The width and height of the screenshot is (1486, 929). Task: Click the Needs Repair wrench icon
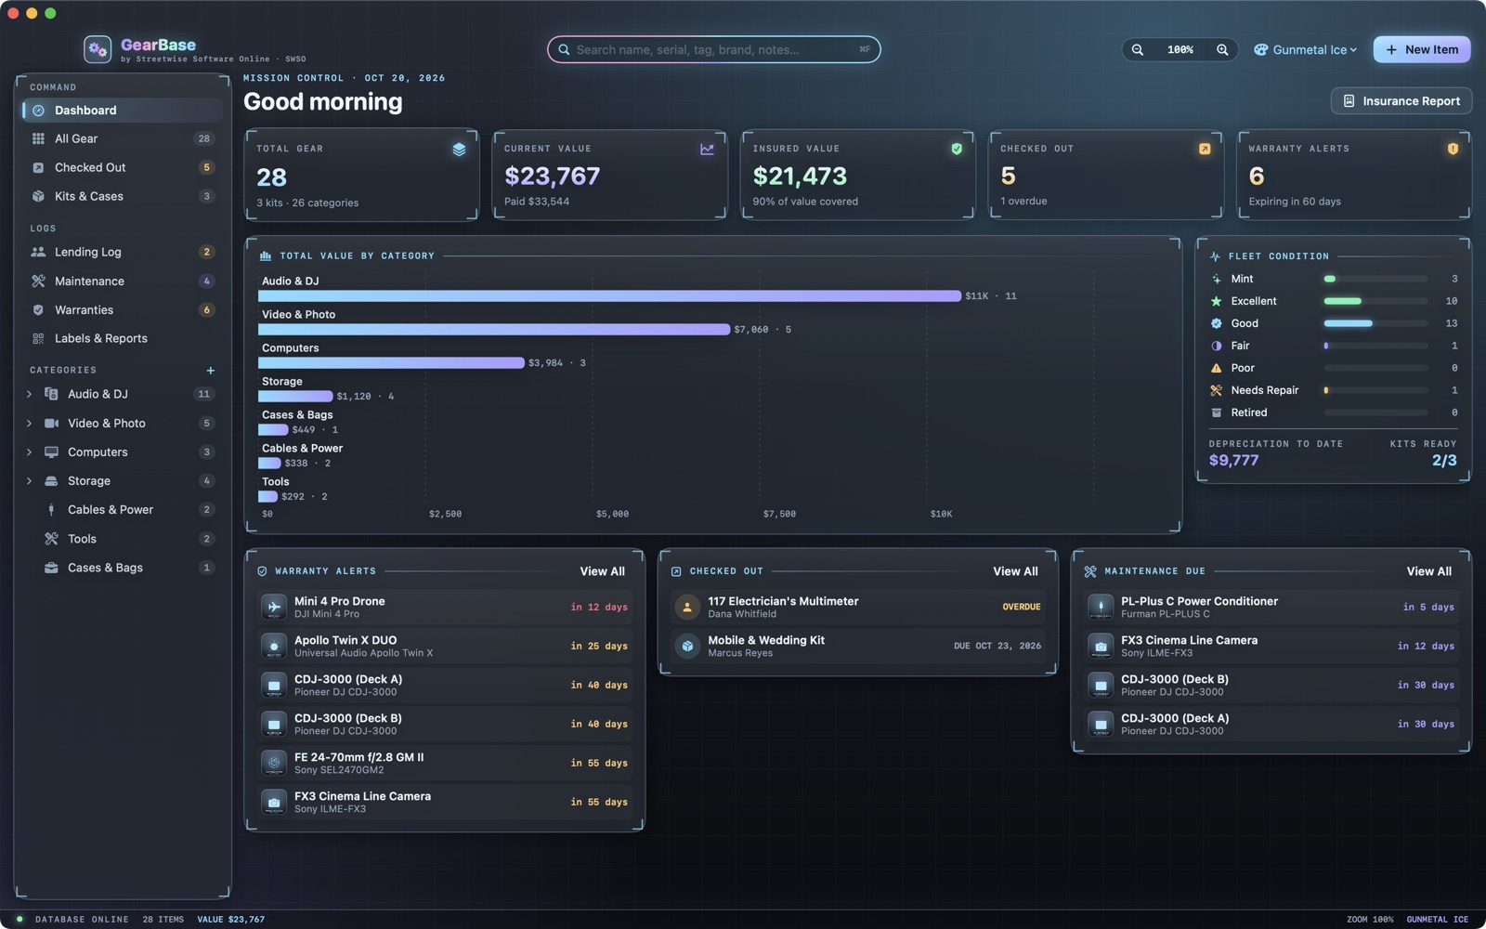click(x=1216, y=390)
